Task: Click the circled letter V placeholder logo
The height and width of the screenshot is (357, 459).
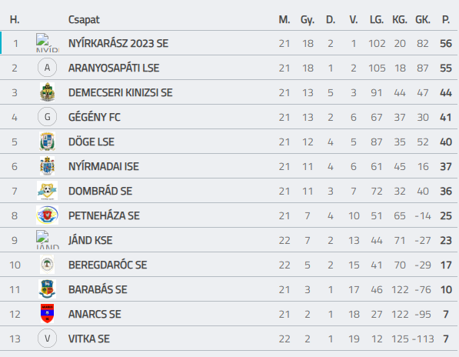Action: [47, 339]
